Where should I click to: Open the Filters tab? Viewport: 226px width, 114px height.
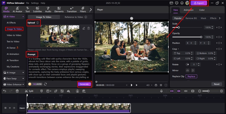(x=83, y=10)
